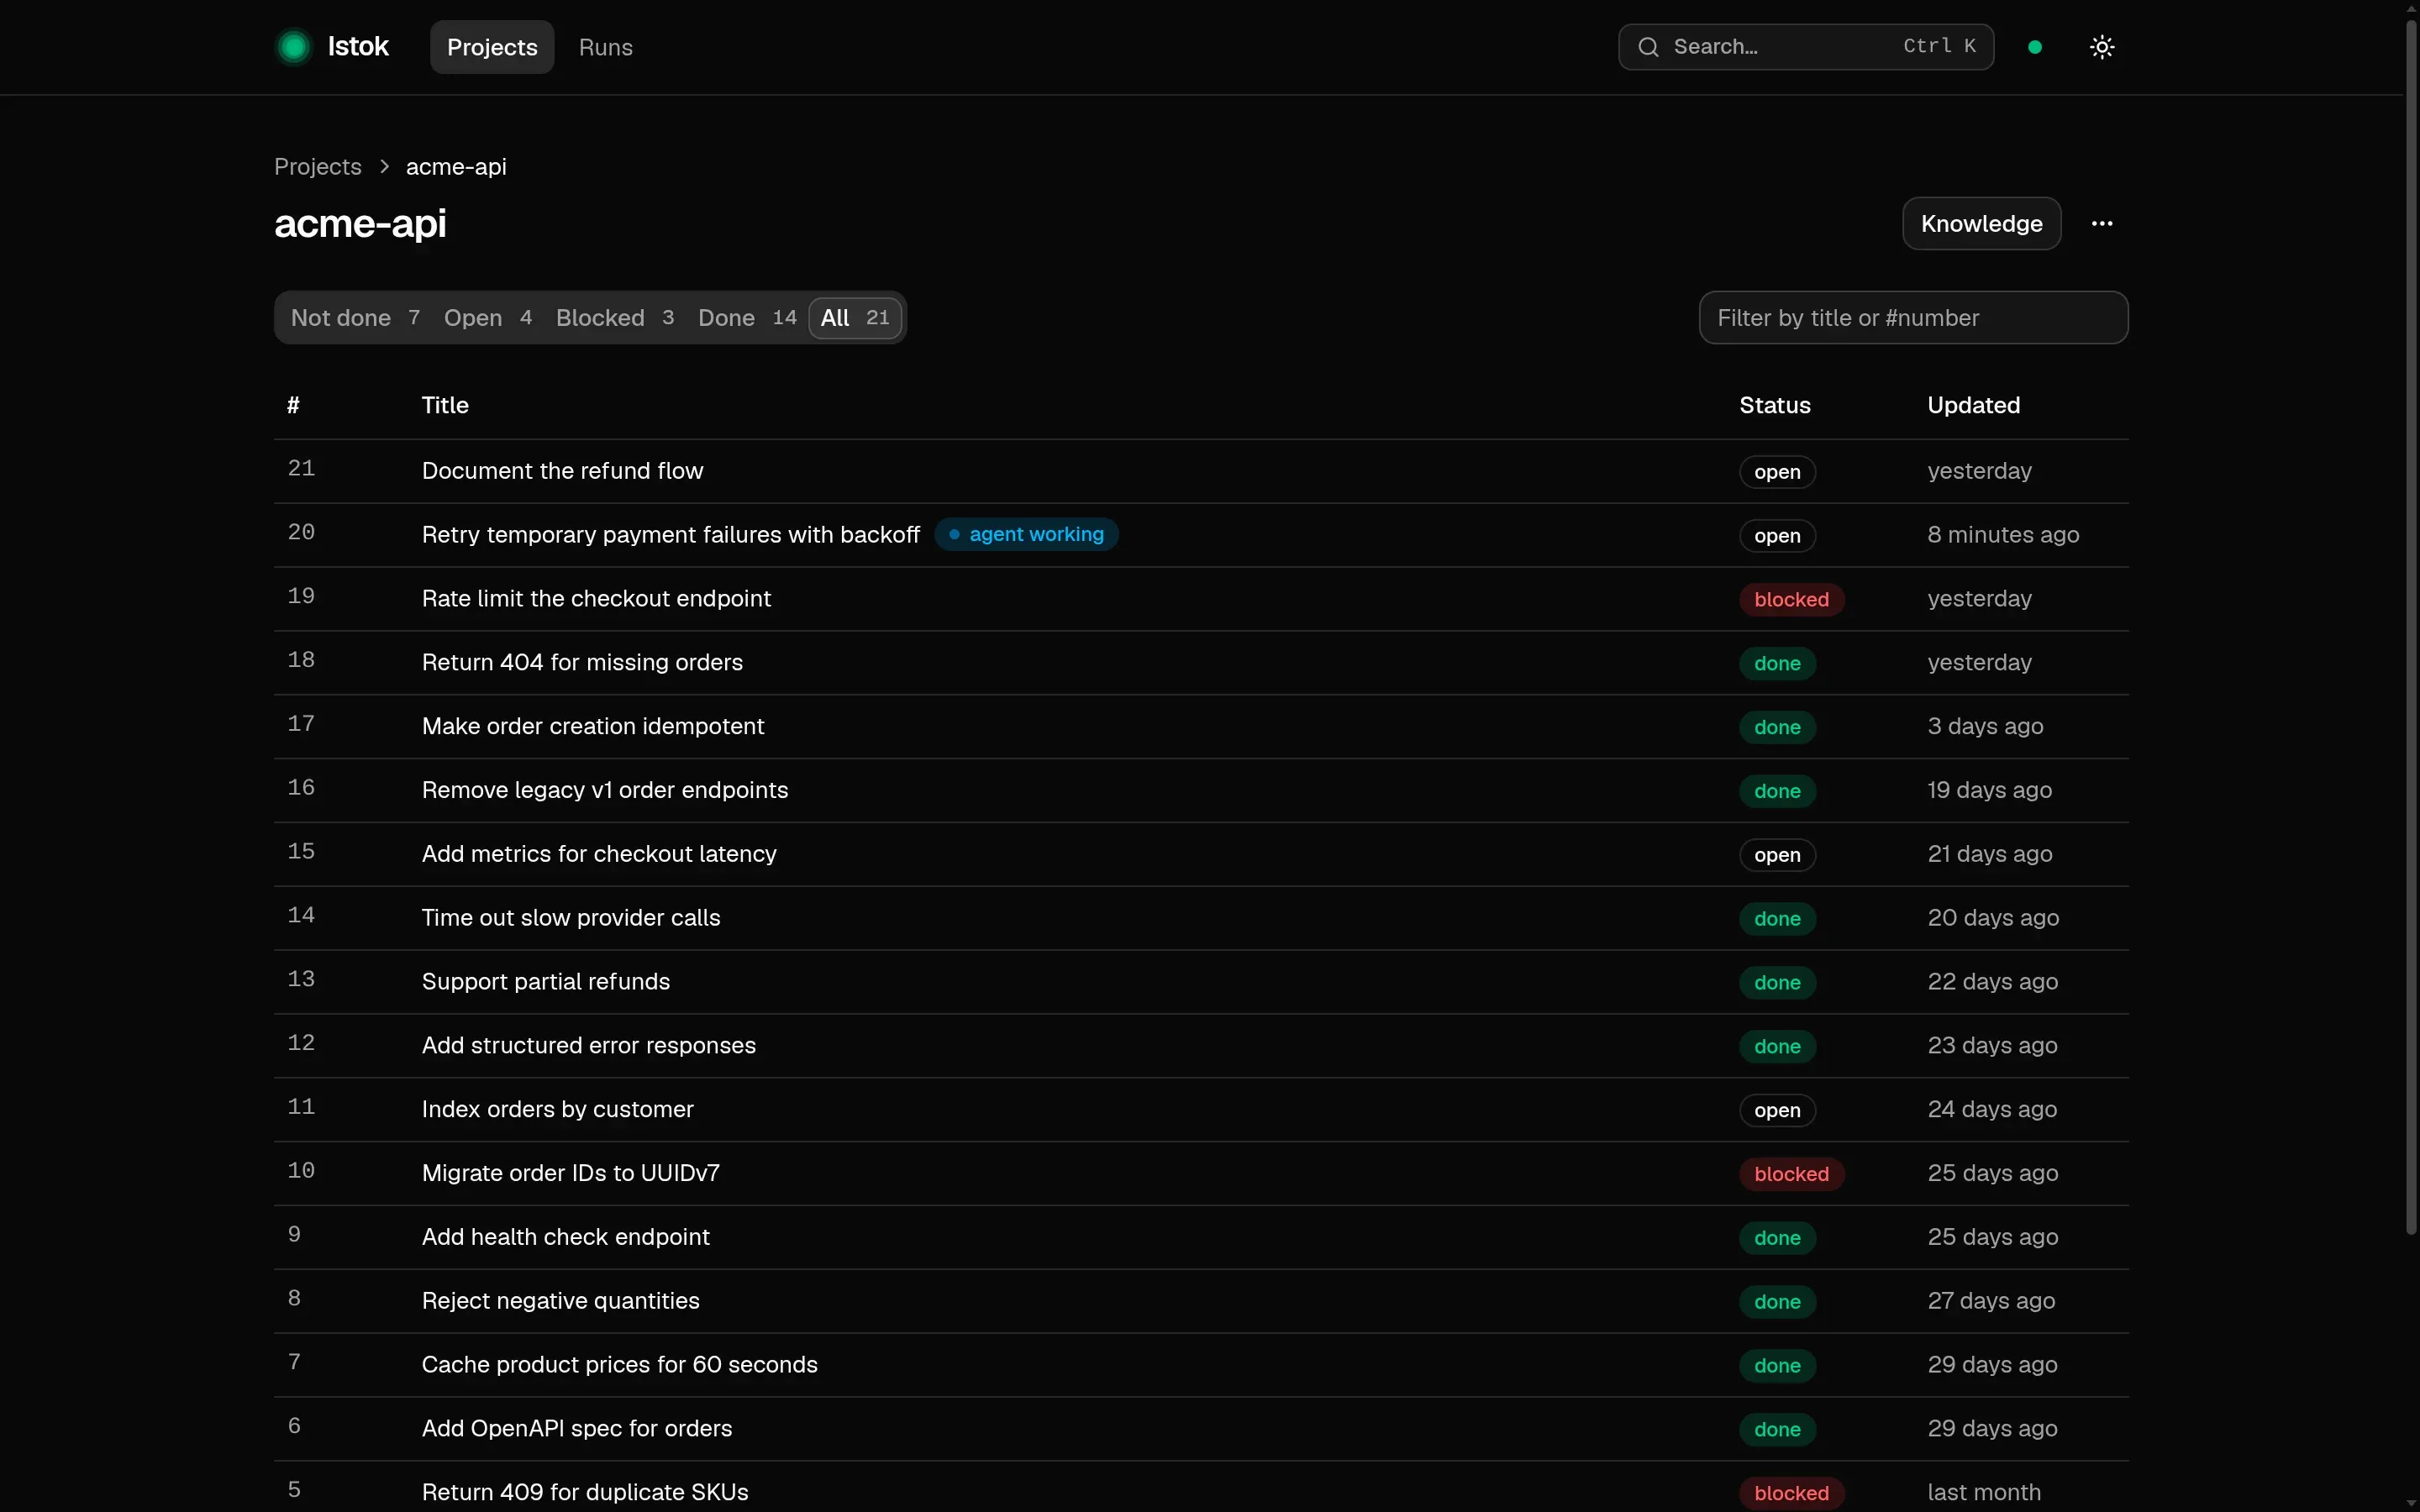Open Time out slow provider calls
Viewport: 2420px width, 1512px height.
[571, 918]
